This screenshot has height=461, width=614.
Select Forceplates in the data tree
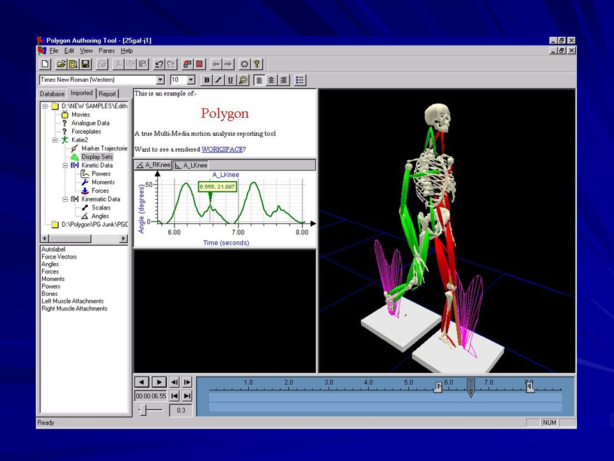[86, 132]
